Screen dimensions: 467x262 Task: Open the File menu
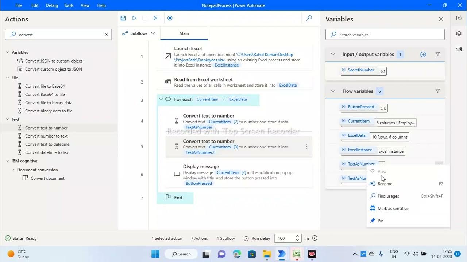tap(19, 5)
